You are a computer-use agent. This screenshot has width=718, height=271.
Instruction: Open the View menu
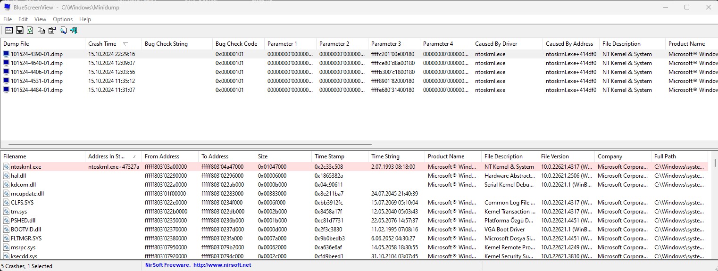coord(41,19)
